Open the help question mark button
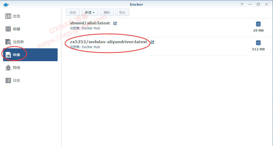Viewport: 273px width, 146px height. coord(242,4)
